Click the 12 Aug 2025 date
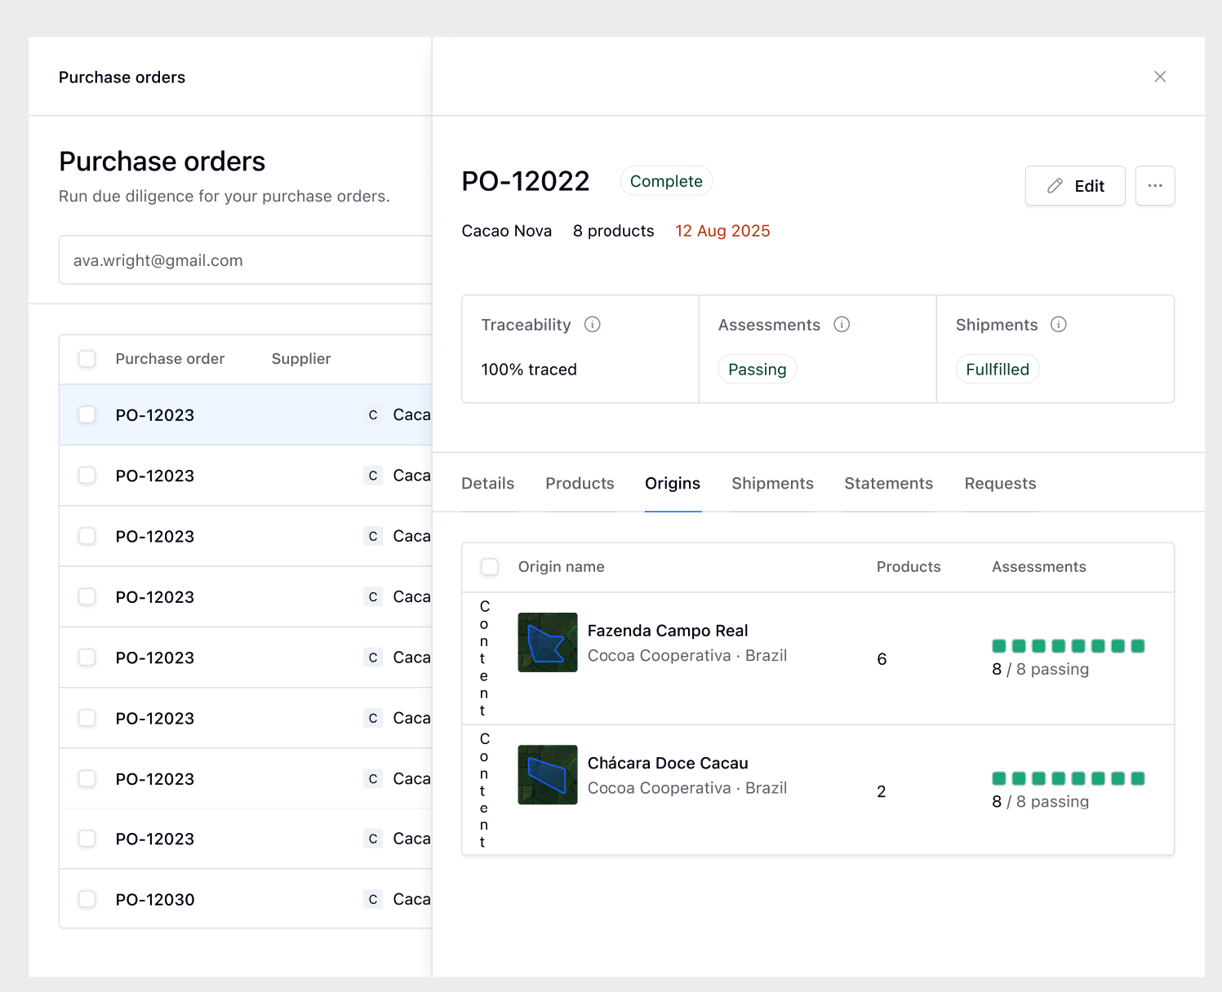 click(x=722, y=231)
